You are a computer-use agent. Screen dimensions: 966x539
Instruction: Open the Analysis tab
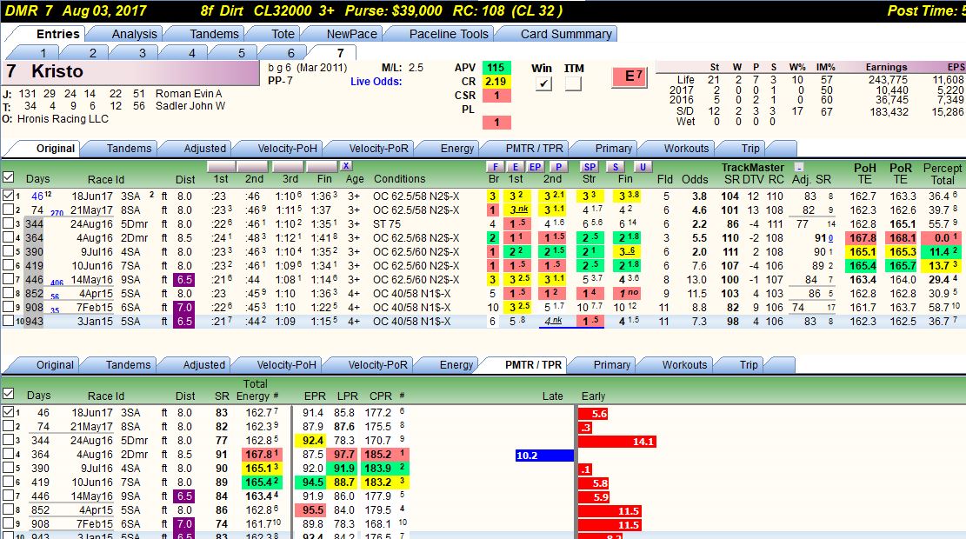tap(134, 34)
